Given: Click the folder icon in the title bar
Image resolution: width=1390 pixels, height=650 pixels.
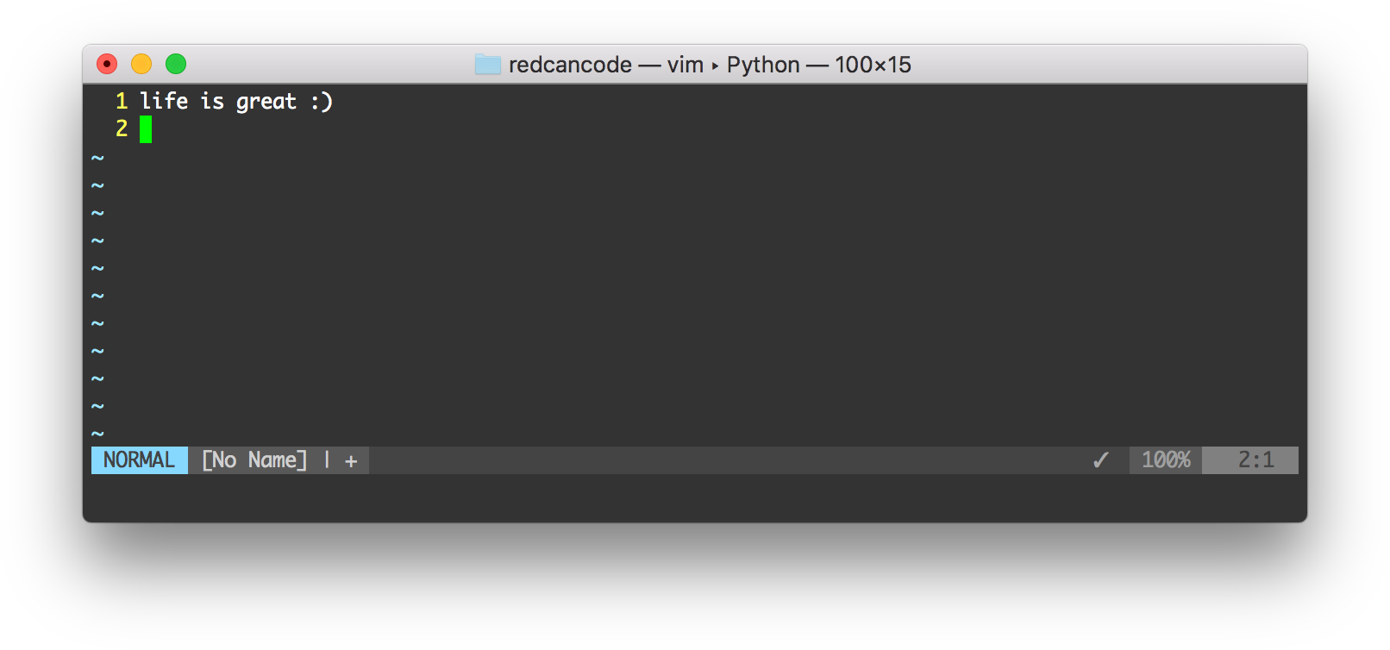Looking at the screenshot, I should click(x=487, y=65).
